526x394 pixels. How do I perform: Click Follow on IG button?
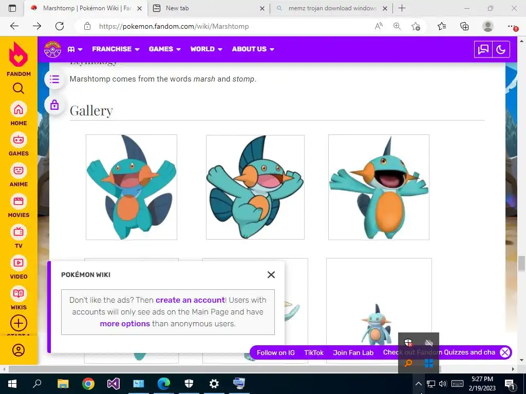pos(276,352)
